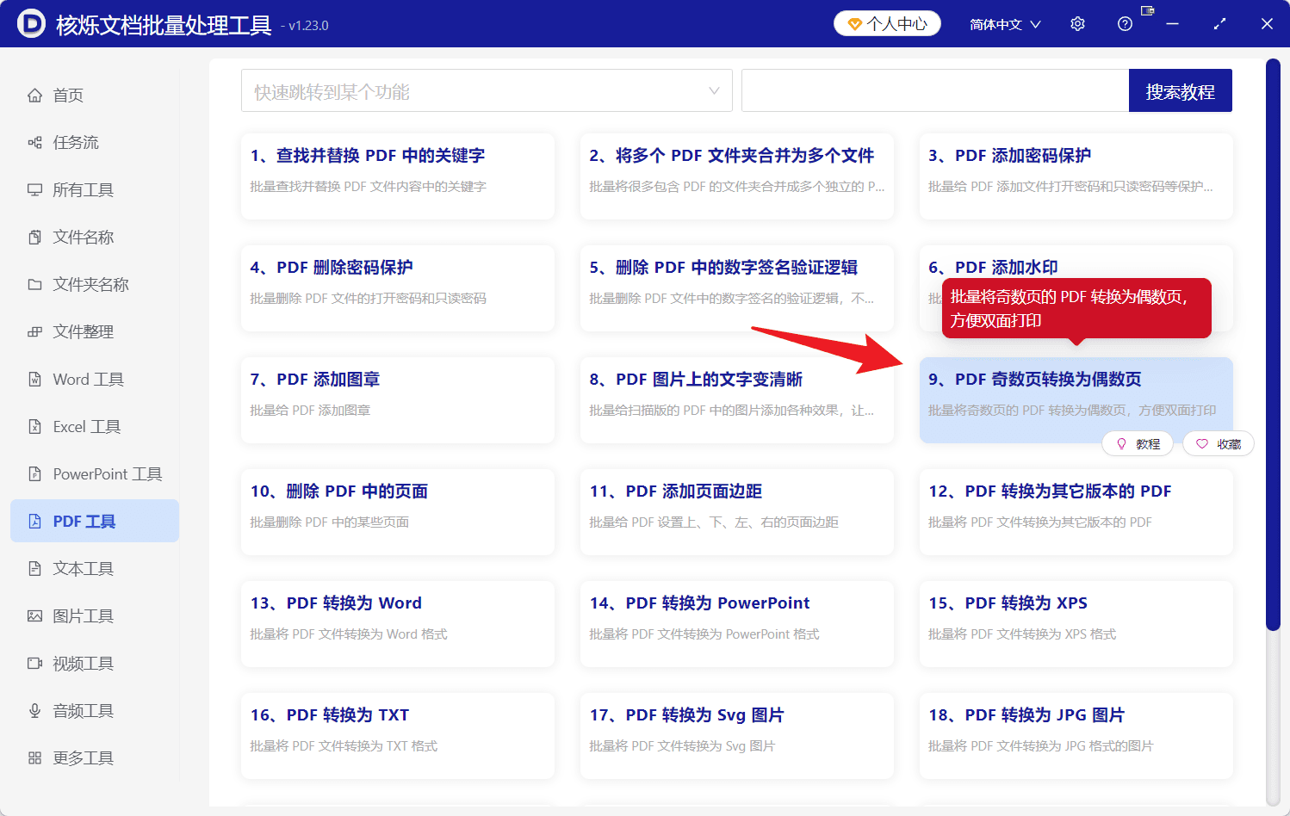Open PDF 转换为 JPG 图片 tool
This screenshot has height=816, width=1290.
tap(1076, 736)
